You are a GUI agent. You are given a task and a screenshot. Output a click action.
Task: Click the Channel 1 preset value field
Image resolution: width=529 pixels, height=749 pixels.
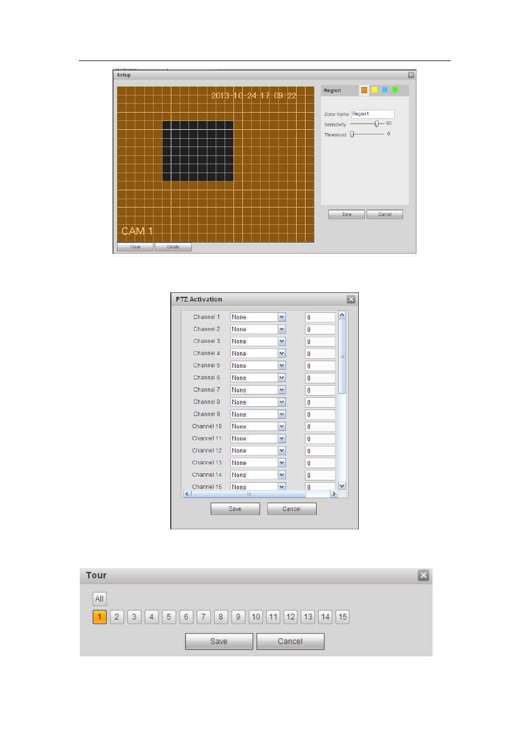[320, 317]
